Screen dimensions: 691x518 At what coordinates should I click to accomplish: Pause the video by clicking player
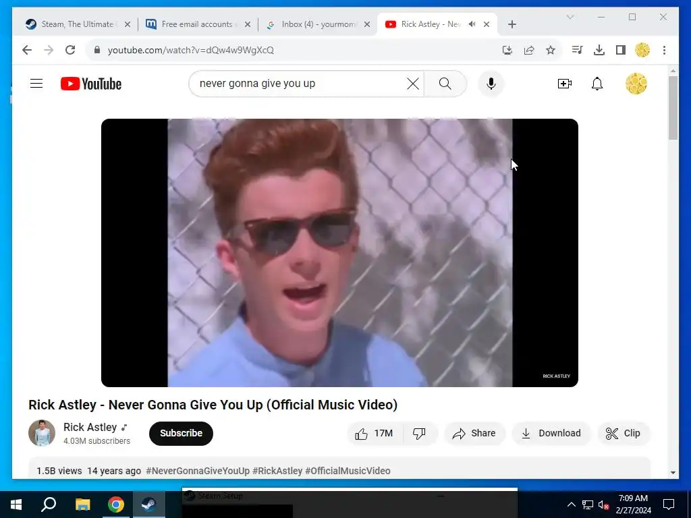(x=339, y=253)
